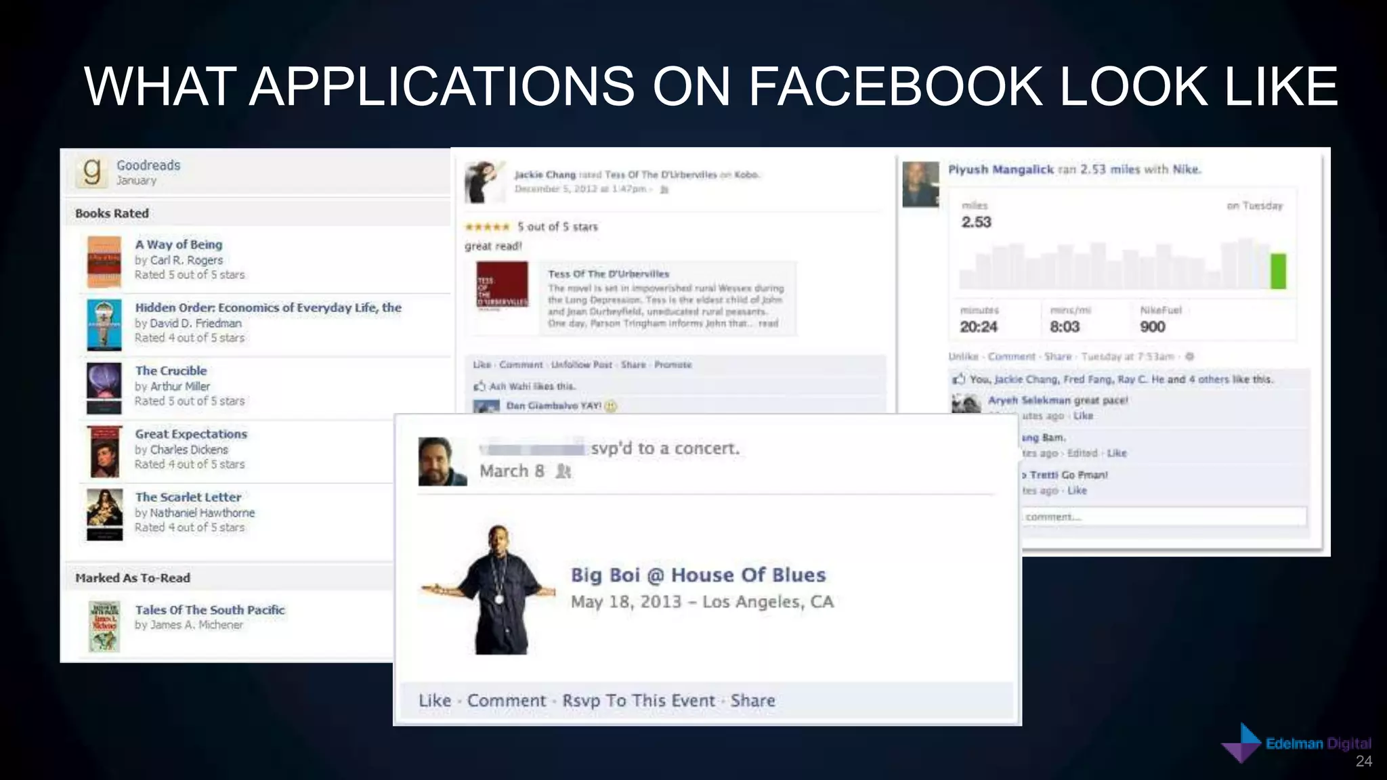
Task: Click Share on the Nike run post
Action: point(1058,356)
